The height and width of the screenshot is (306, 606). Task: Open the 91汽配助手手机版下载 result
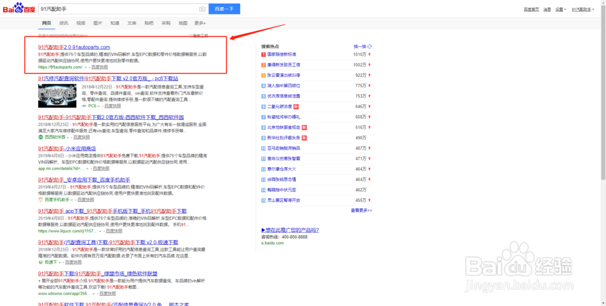112,211
